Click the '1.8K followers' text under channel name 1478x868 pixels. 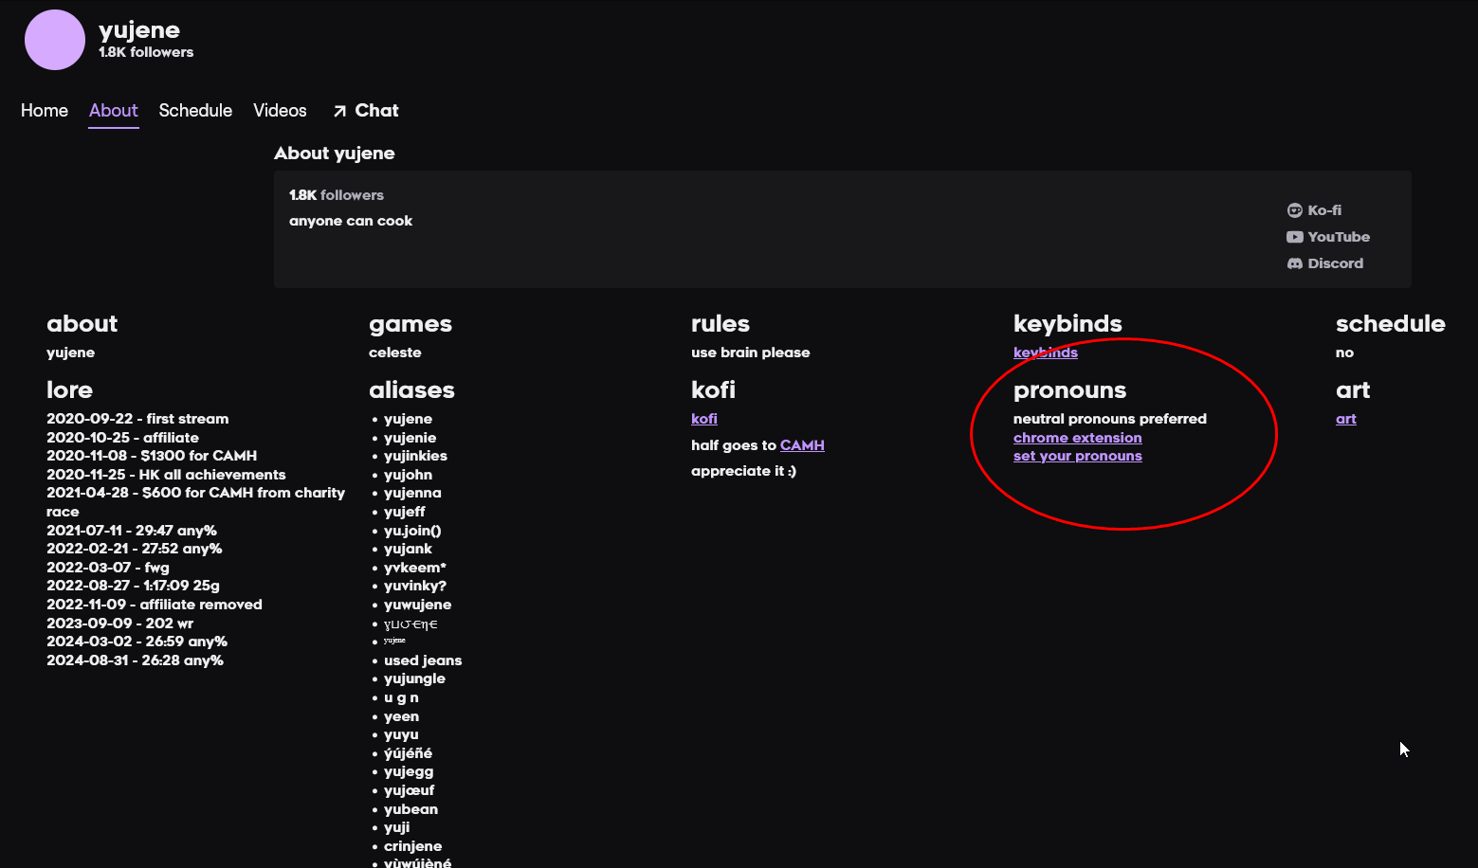pyautogui.click(x=146, y=52)
